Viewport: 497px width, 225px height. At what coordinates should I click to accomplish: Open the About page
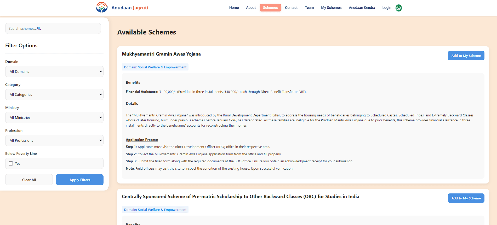[x=251, y=8]
